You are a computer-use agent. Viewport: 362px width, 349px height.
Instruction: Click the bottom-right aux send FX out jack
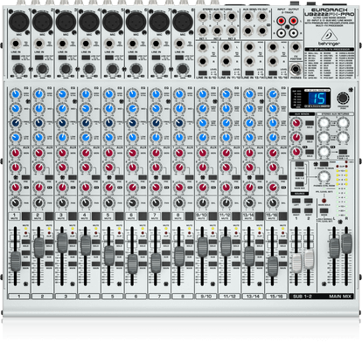point(262,31)
